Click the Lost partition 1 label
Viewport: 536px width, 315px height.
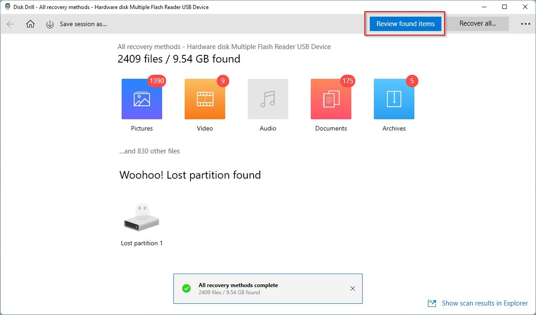point(142,243)
